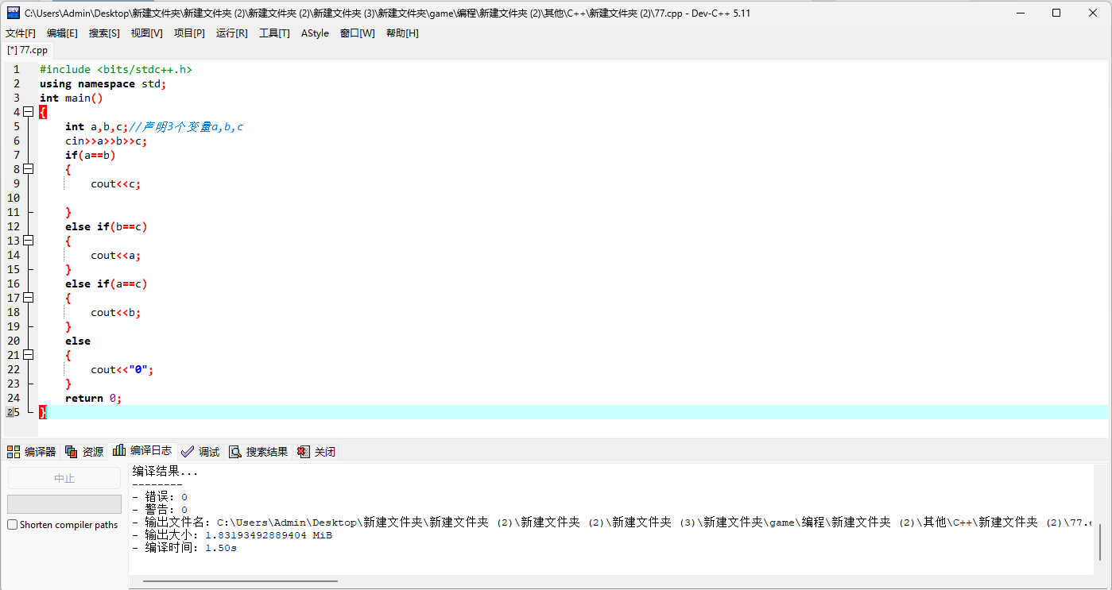Click the 搜索结果 magnifier icon

(235, 451)
